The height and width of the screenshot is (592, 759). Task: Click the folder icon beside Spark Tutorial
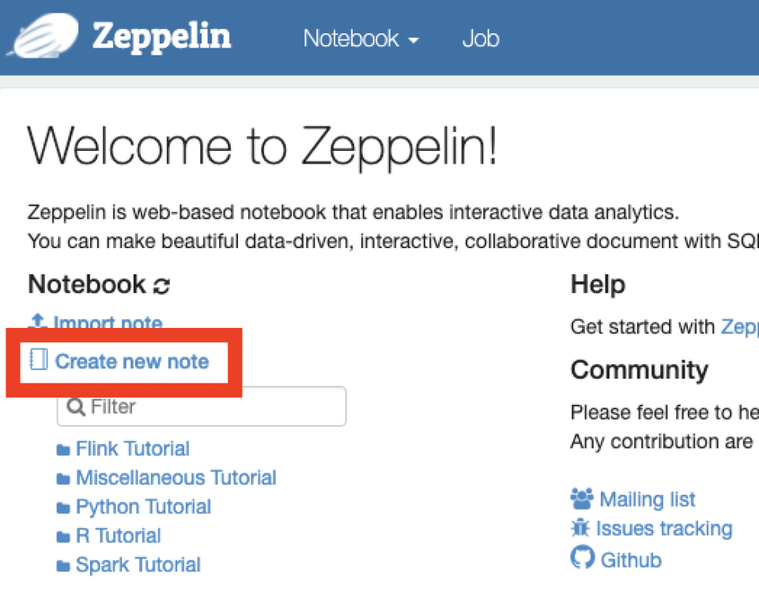click(63, 564)
